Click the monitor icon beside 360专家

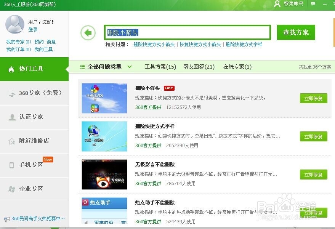12,93
